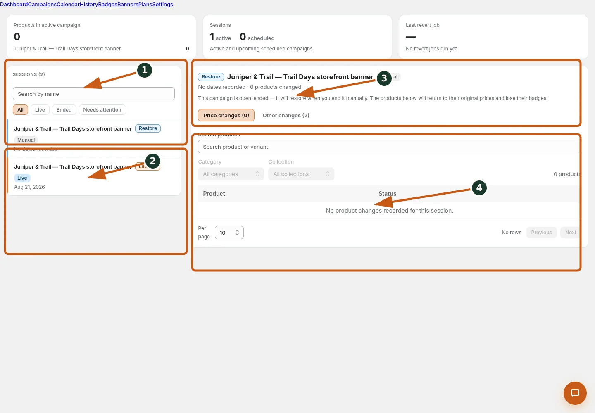Viewport: 595px width, 413px height.
Task: Click the Live tag on second session
Action: [22, 178]
